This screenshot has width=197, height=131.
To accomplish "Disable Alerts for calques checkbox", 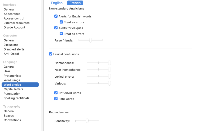I will click(56, 28).
